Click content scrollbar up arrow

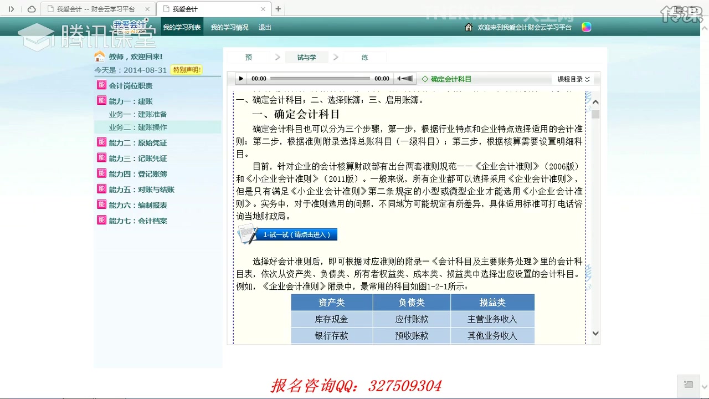595,102
